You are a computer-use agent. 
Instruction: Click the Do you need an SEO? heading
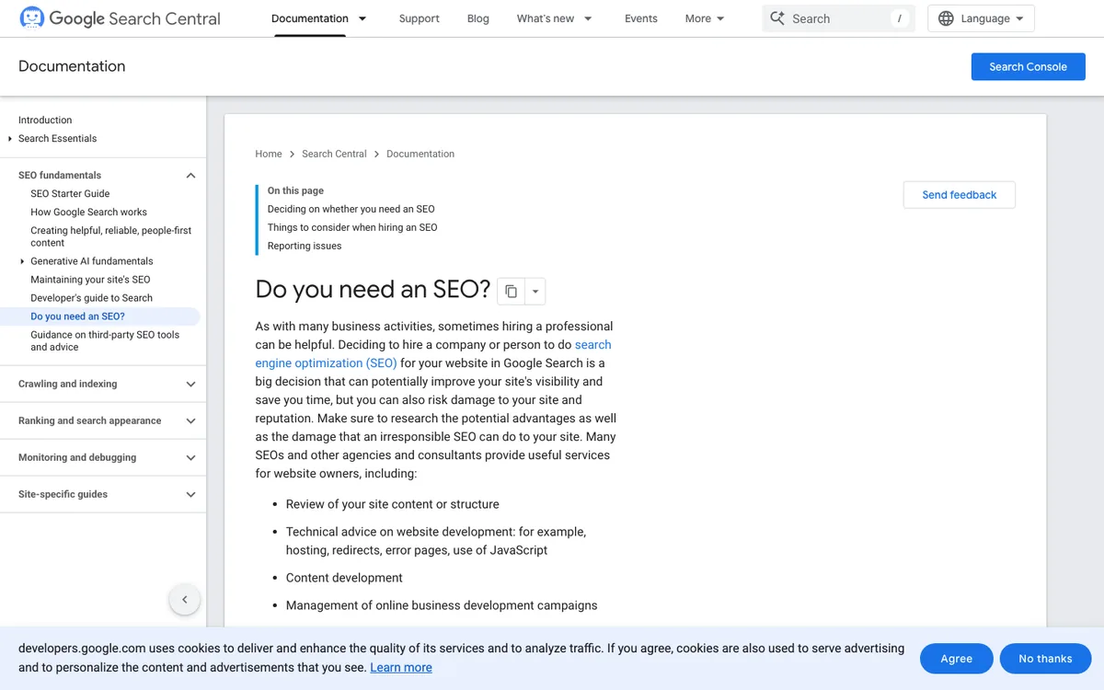pos(373,290)
